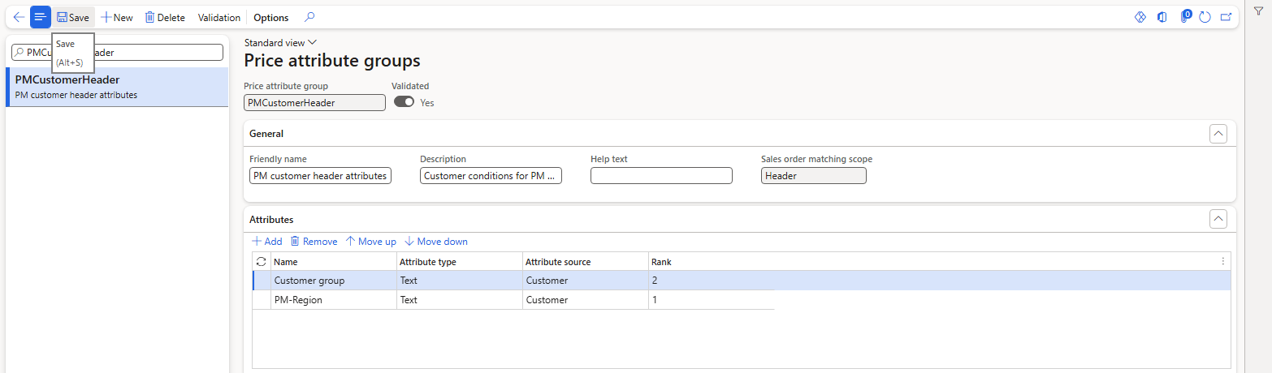The width and height of the screenshot is (1272, 373).
Task: Add a new attribute
Action: [x=266, y=242]
